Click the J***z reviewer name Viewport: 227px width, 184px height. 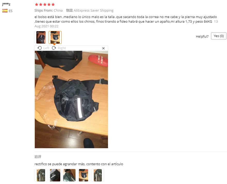tap(6, 4)
